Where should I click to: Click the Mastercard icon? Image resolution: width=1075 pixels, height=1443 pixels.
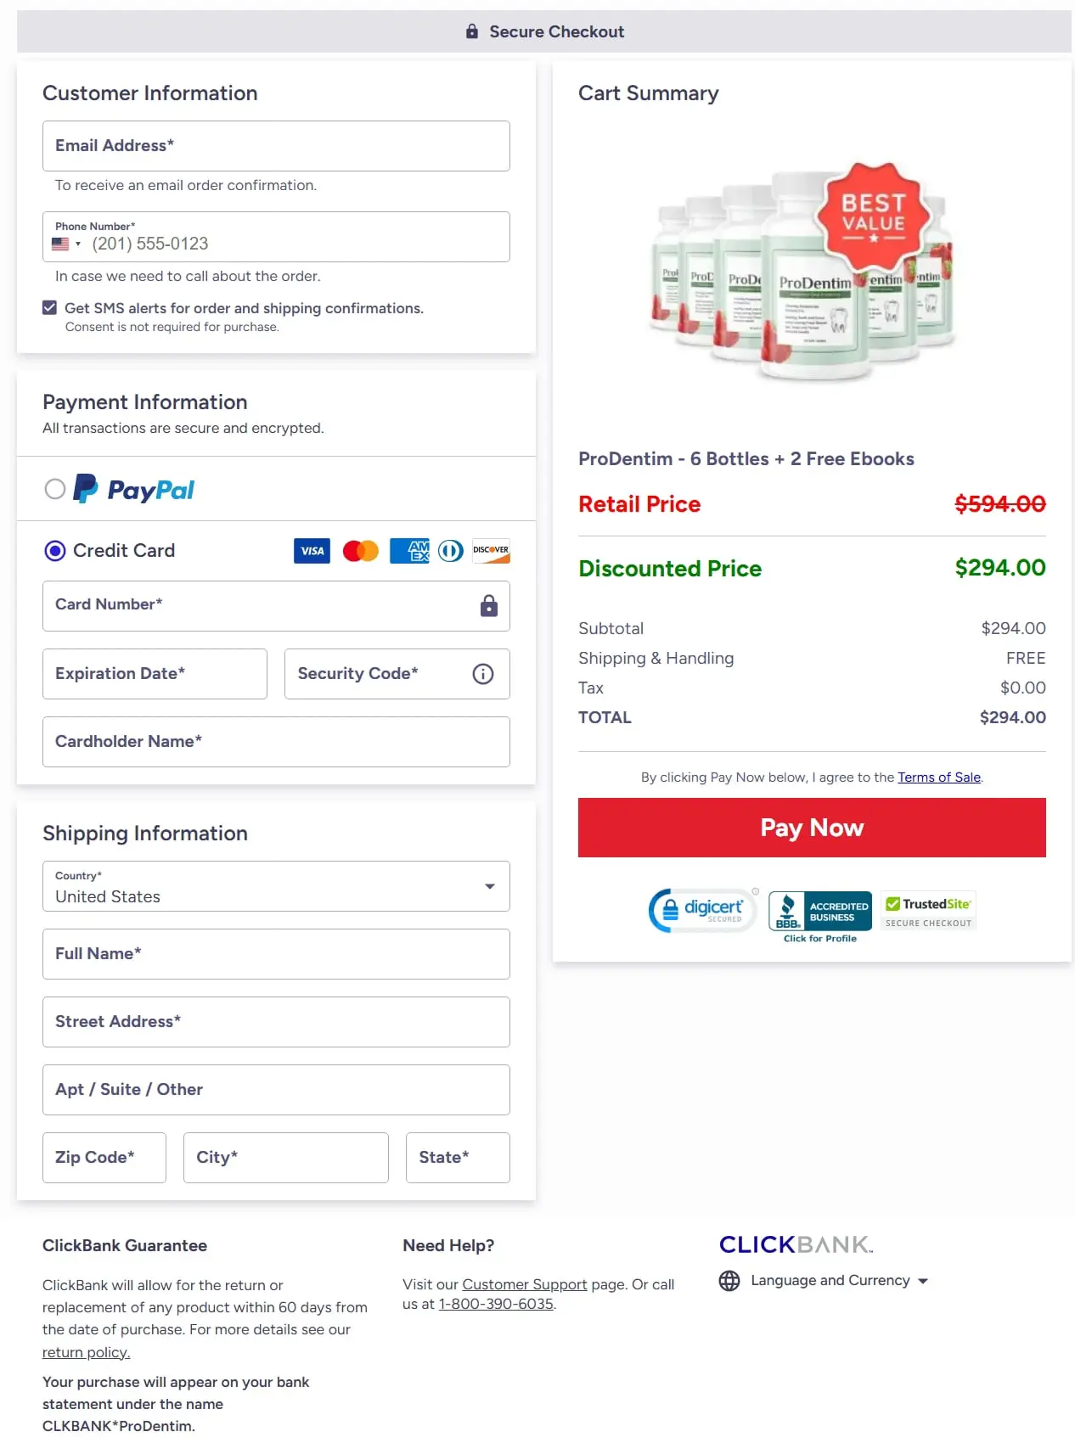360,550
